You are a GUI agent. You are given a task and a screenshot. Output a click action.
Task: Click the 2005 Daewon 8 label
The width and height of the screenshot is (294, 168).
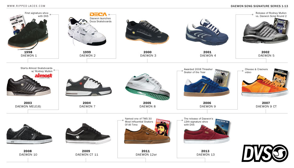(147, 105)
